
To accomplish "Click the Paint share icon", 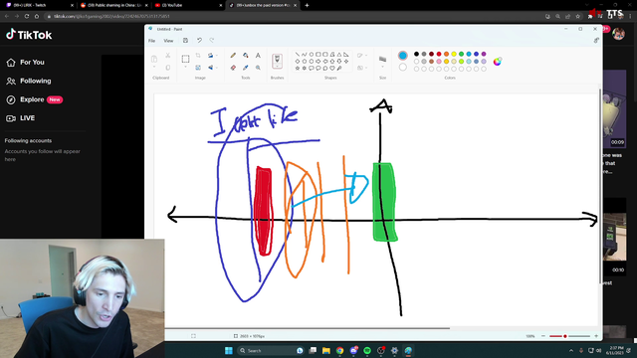I will 596,40.
